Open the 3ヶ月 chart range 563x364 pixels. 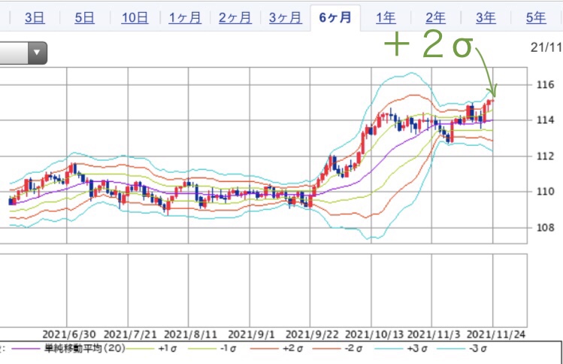[x=286, y=18]
